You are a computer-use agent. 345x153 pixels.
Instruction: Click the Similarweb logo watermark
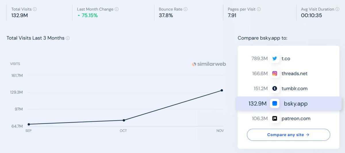(x=209, y=64)
